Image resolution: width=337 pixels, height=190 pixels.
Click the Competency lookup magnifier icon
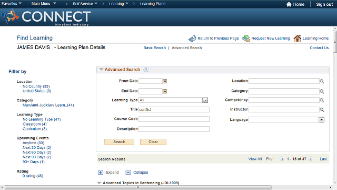322,100
